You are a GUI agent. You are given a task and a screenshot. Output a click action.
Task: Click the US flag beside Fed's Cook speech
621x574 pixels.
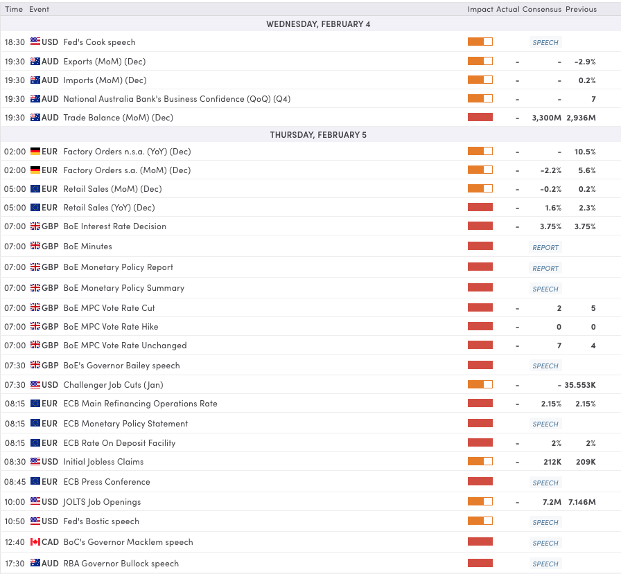[x=35, y=41]
